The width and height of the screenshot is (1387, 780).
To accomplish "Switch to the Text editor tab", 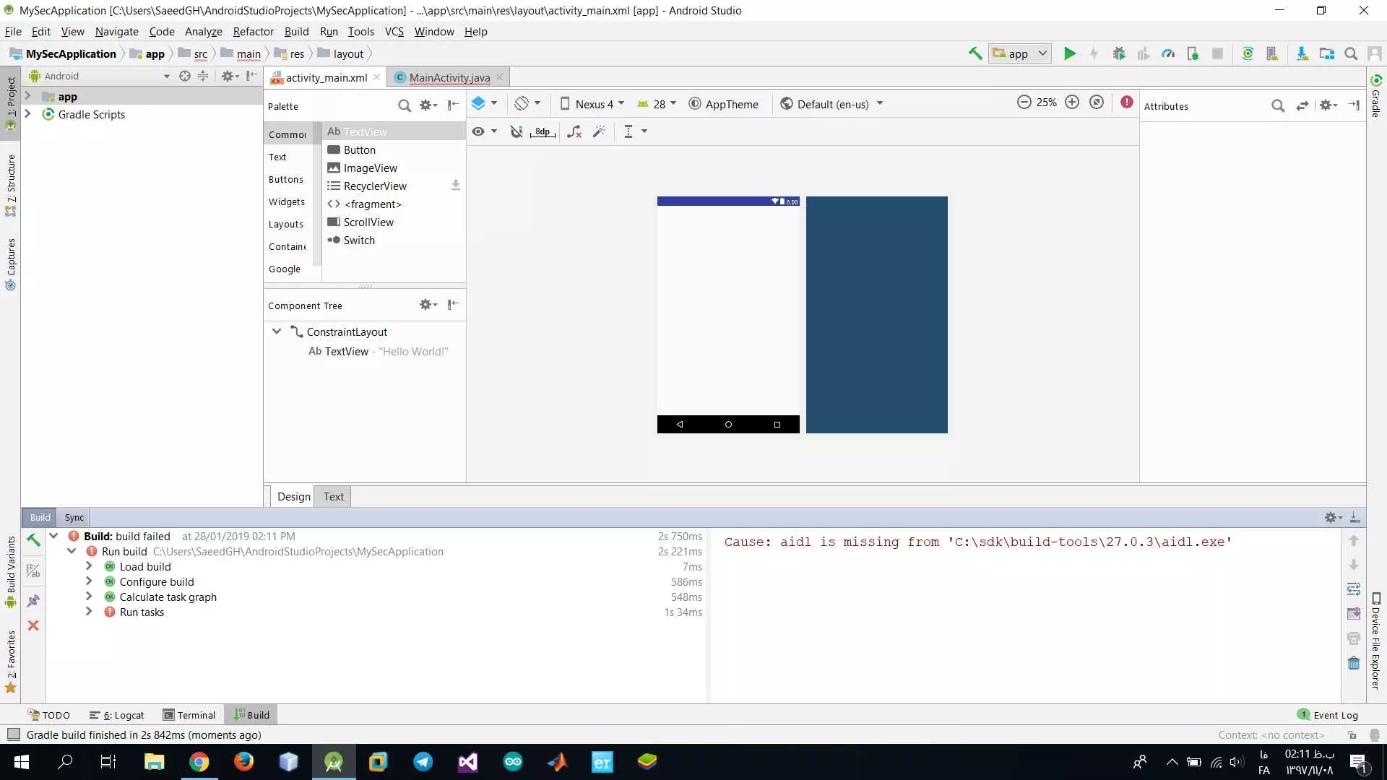I will 333,496.
